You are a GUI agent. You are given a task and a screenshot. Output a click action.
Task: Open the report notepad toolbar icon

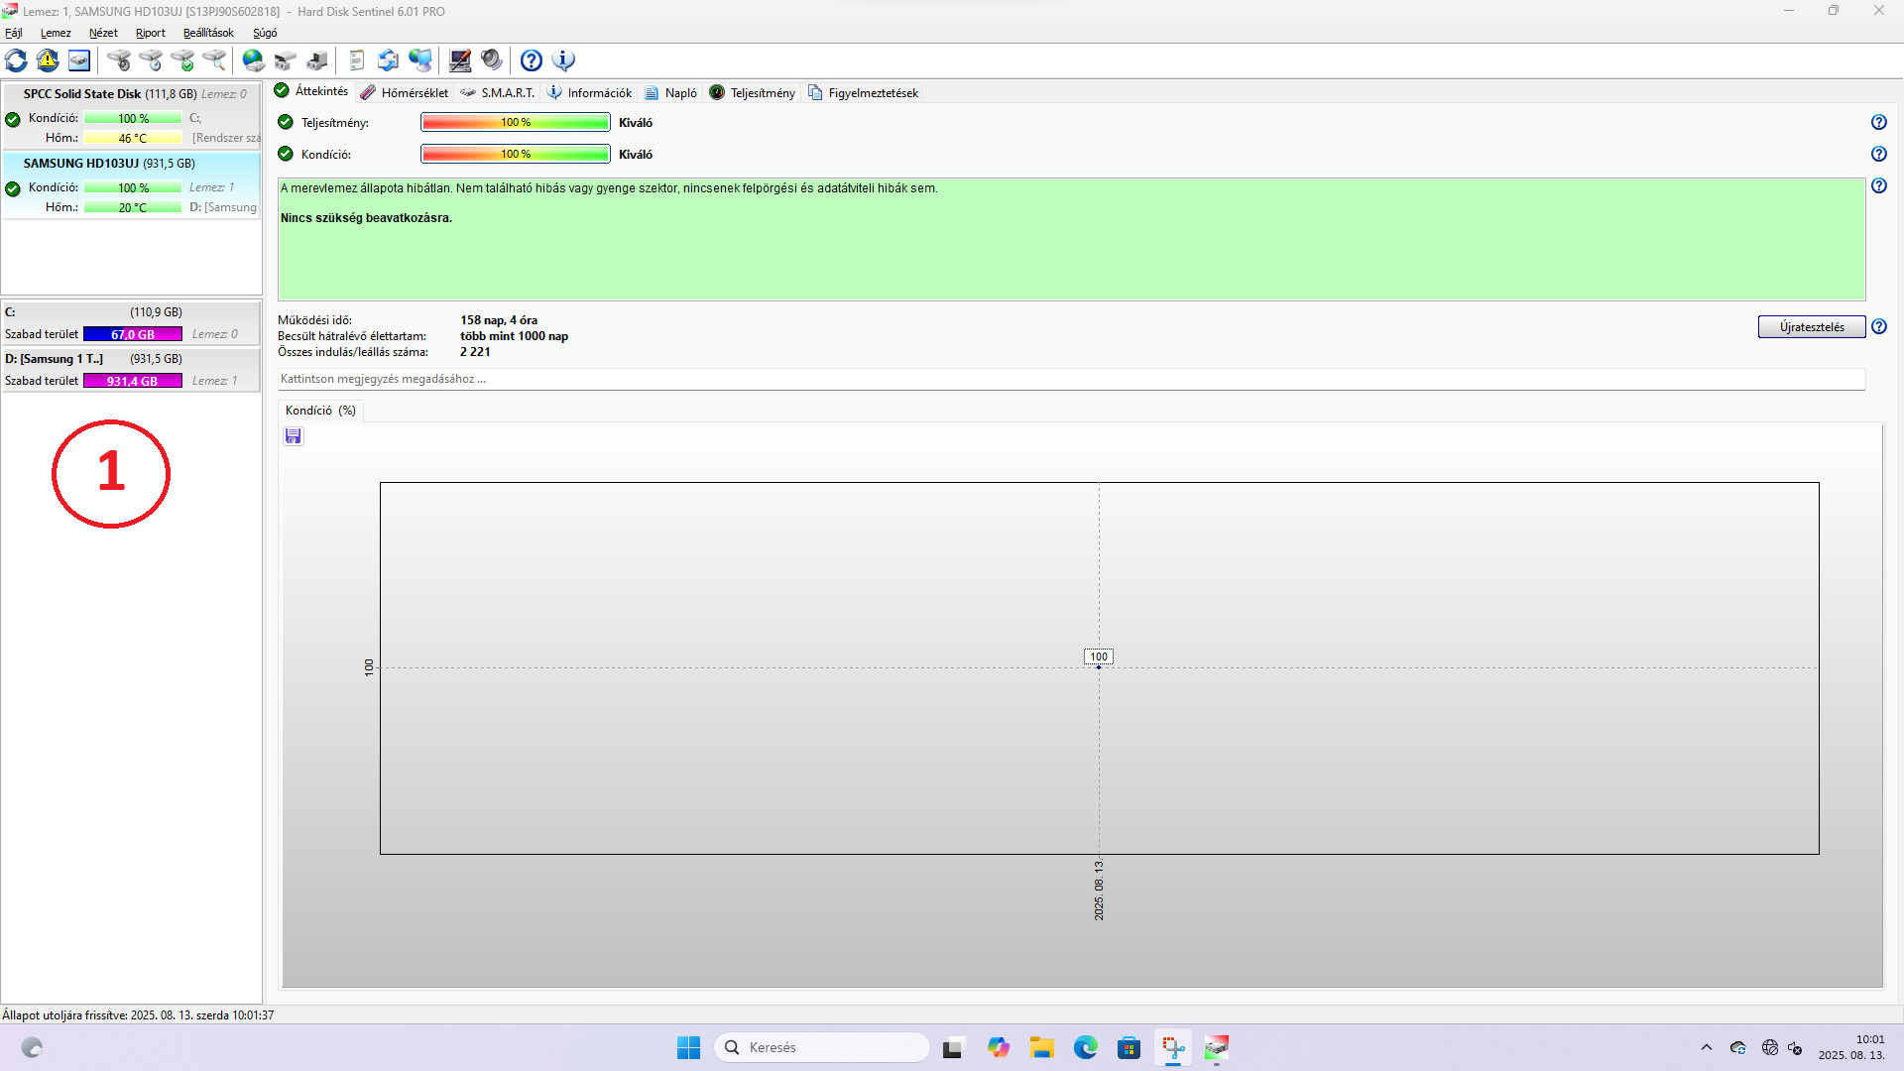pos(357,60)
